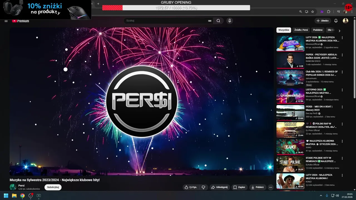Open options for Stare Polskie Hity video

342,158
